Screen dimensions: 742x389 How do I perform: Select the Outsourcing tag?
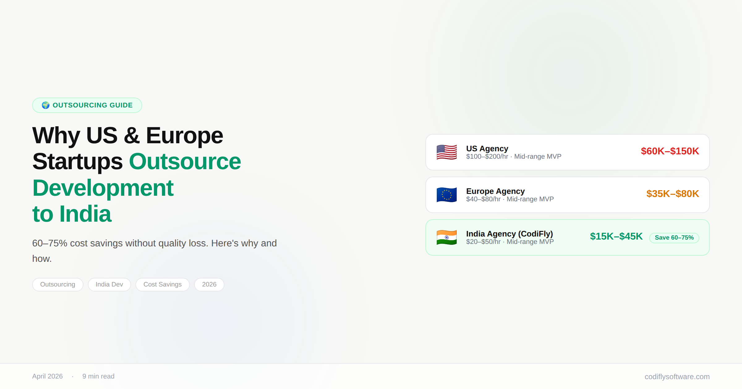pyautogui.click(x=58, y=284)
